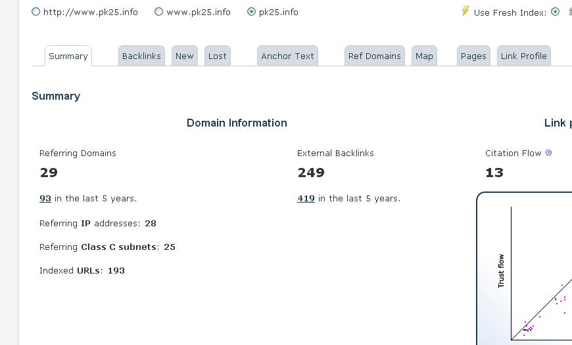This screenshot has width=572, height=345.
Task: Switch to the Backlinks tab
Action: pos(141,56)
